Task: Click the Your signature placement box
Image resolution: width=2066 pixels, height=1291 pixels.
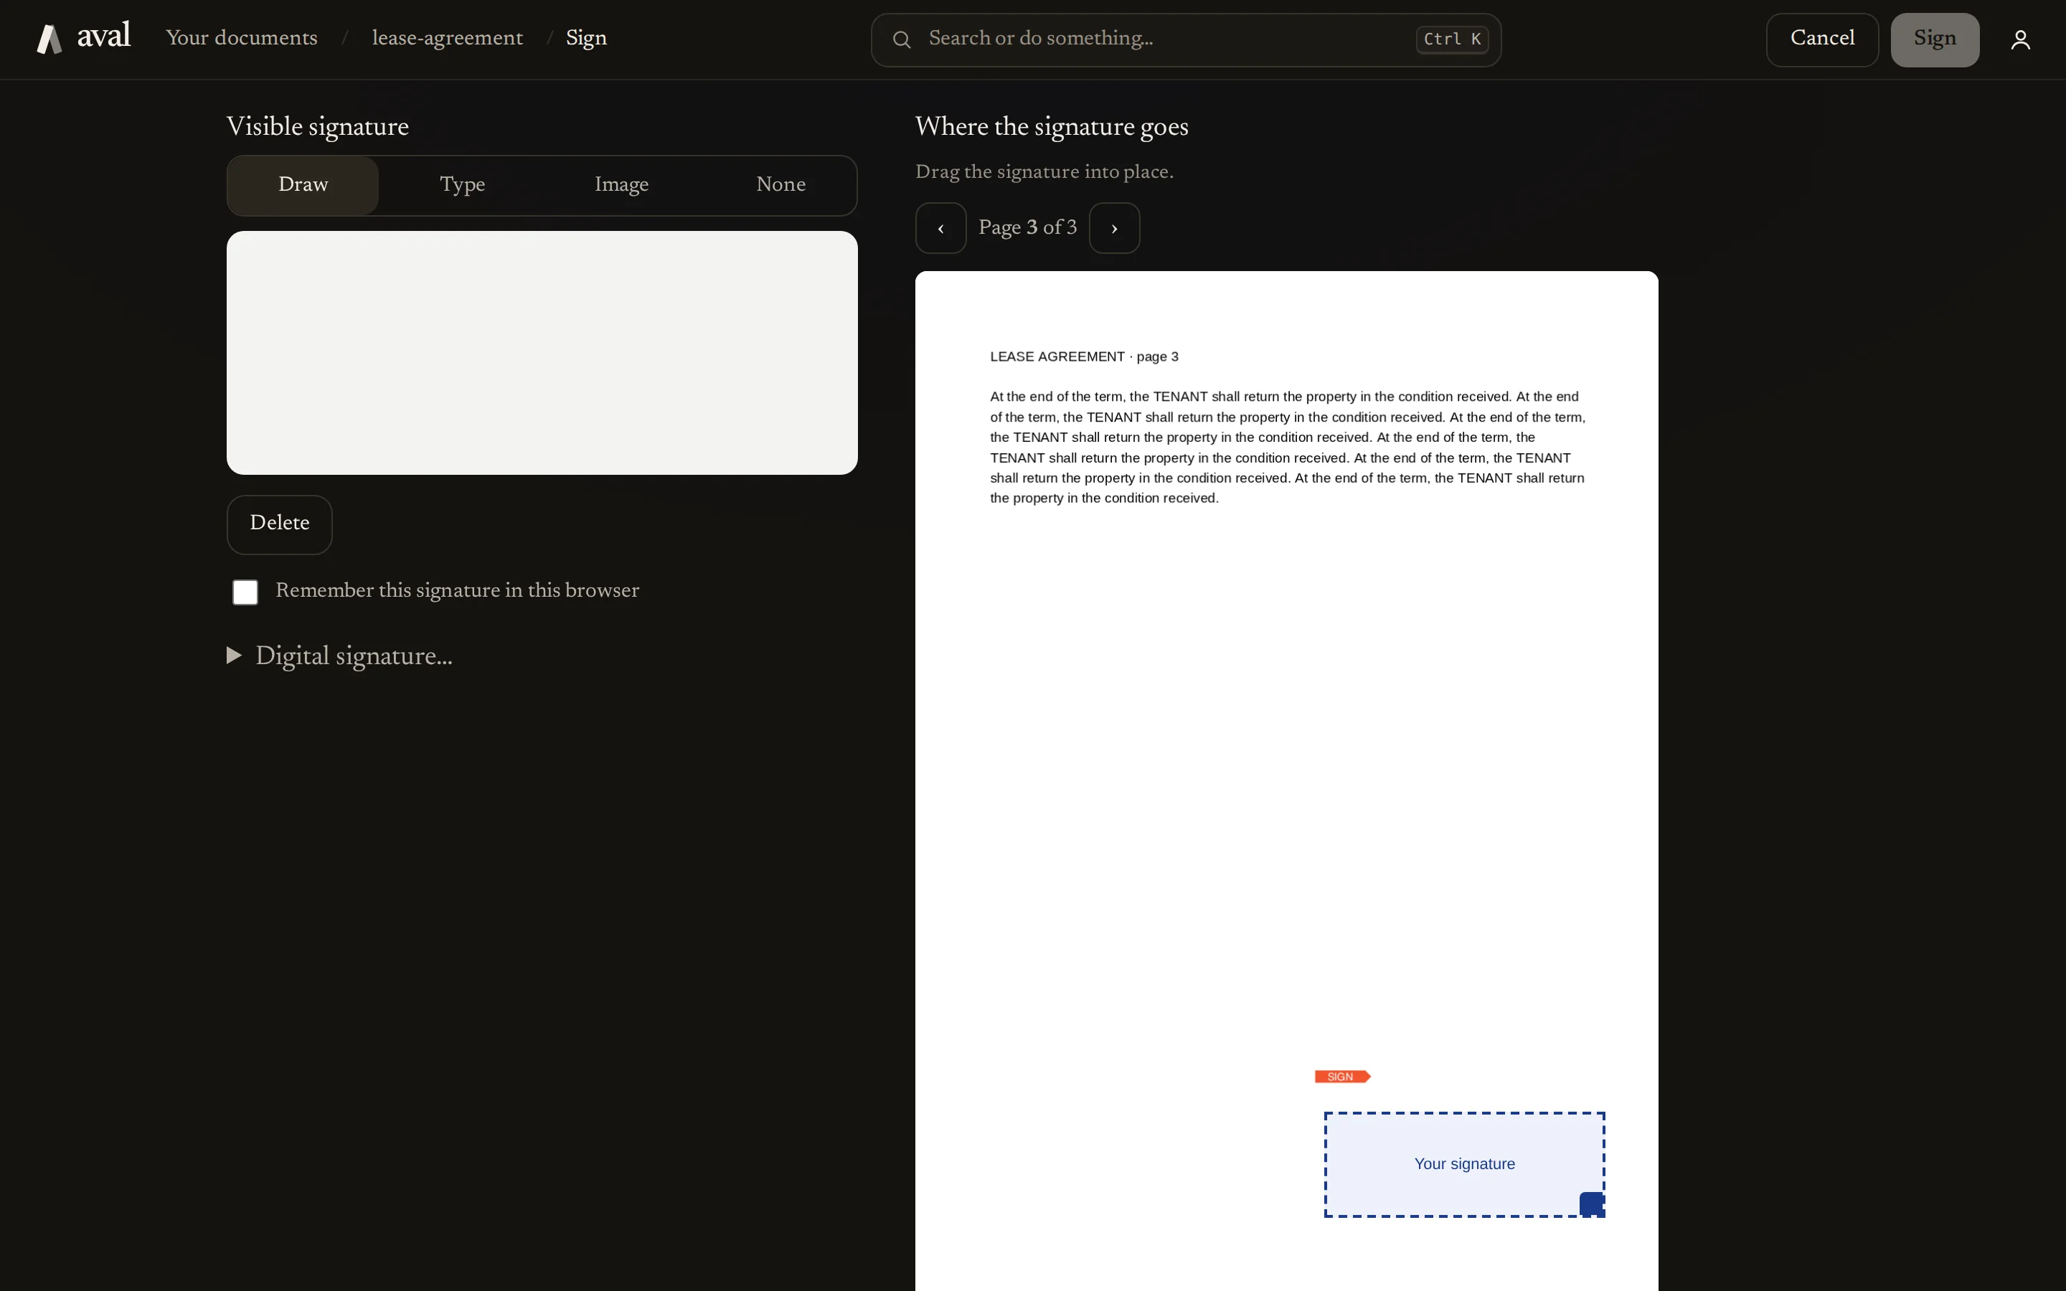Action: [x=1464, y=1164]
